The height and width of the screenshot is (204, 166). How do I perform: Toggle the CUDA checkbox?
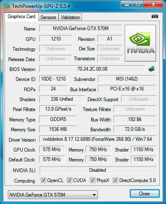point(69,180)
